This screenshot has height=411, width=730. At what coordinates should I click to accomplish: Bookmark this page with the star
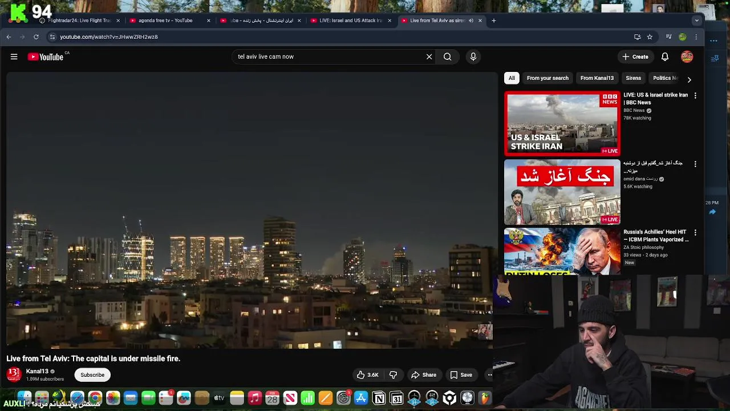pyautogui.click(x=650, y=37)
